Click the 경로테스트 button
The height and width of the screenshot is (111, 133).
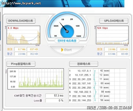(x=84, y=64)
